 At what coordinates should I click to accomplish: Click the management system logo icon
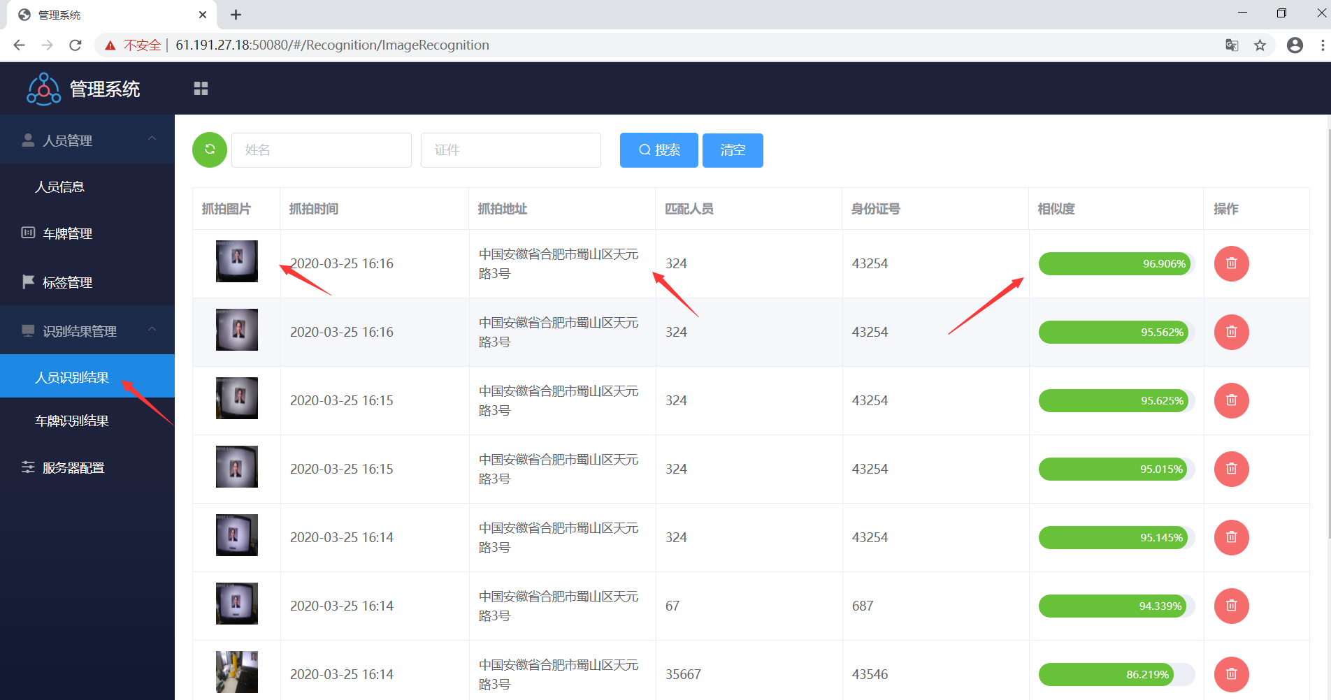point(43,89)
